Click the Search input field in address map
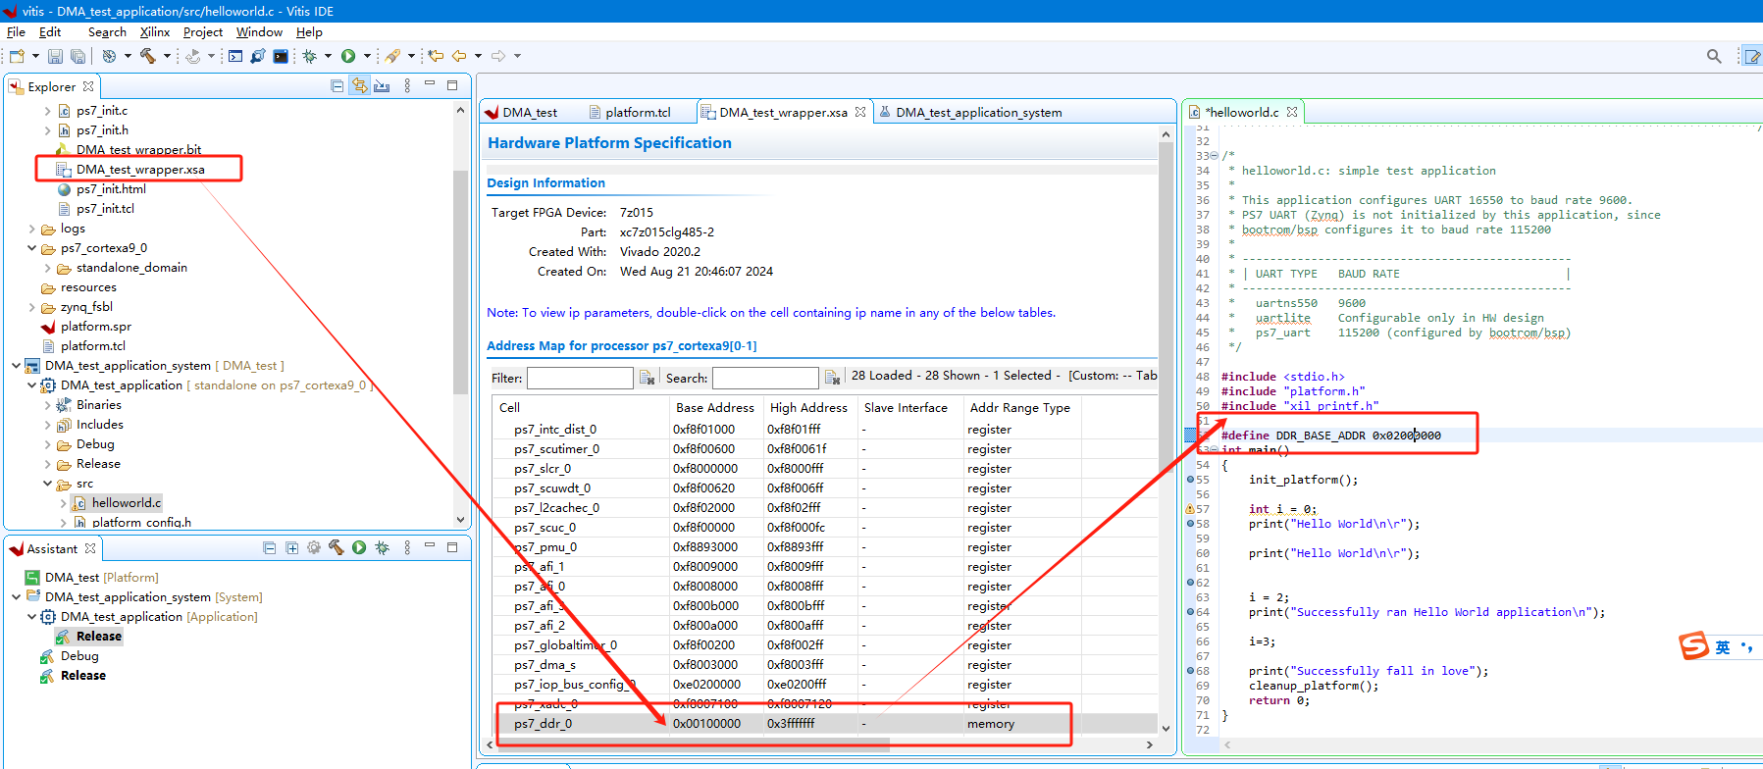 click(x=765, y=378)
